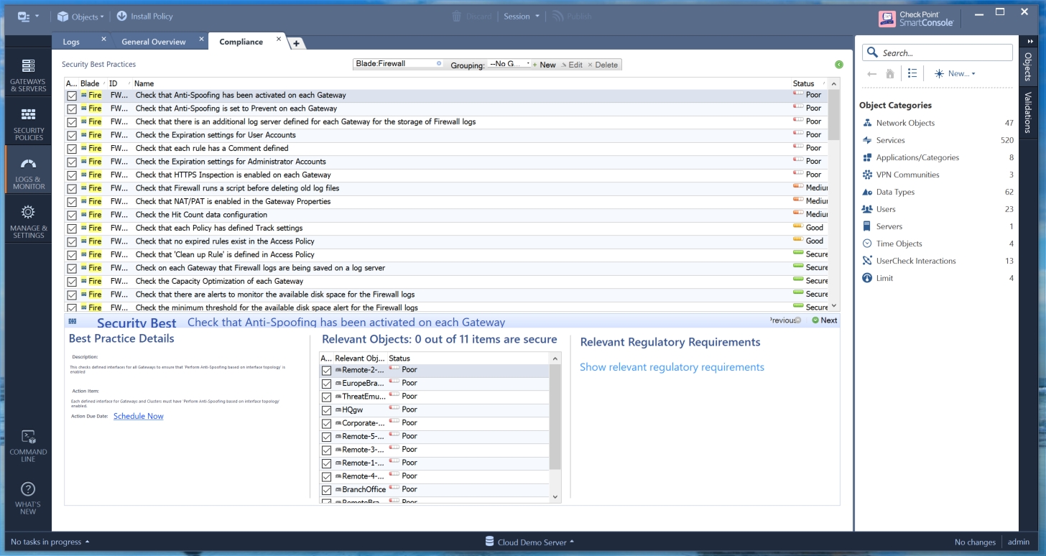Image resolution: width=1046 pixels, height=556 pixels.
Task: Open the Objects dropdown in toolbar
Action: click(80, 16)
